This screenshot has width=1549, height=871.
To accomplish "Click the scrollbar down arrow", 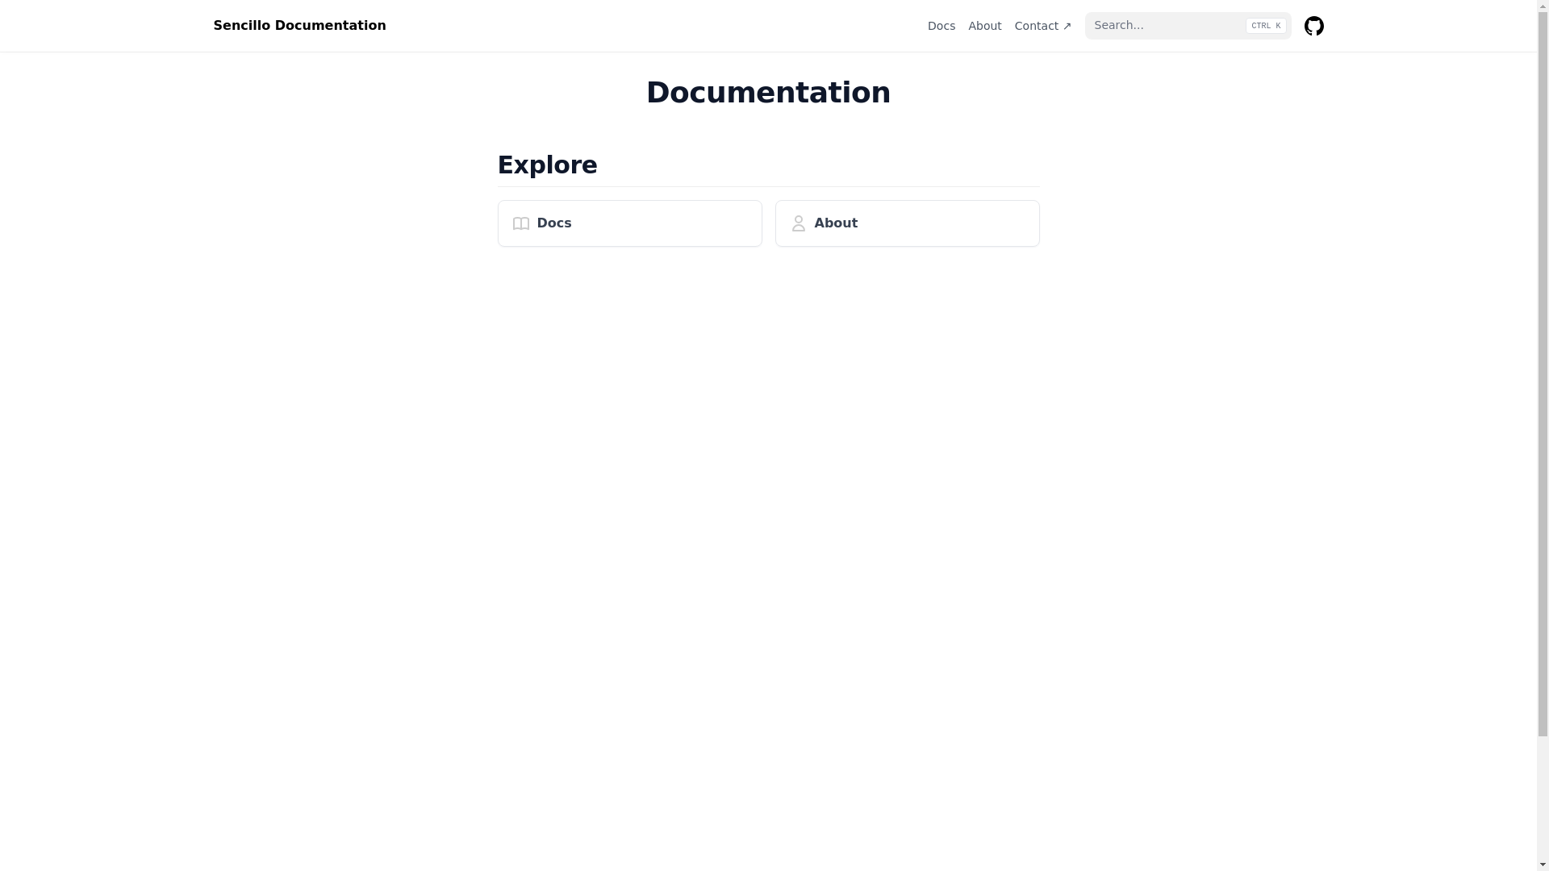I will [1543, 865].
